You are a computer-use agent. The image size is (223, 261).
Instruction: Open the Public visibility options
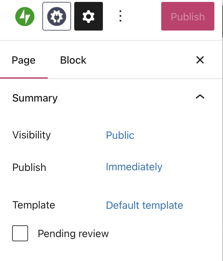tap(120, 135)
